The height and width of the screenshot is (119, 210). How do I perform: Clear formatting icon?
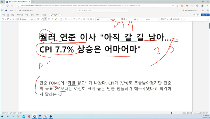pyautogui.click(x=66, y=19)
